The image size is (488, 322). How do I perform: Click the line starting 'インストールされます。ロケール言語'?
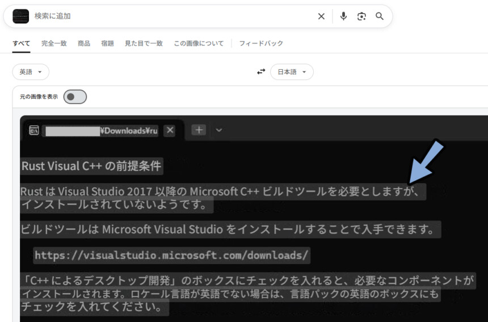click(230, 294)
